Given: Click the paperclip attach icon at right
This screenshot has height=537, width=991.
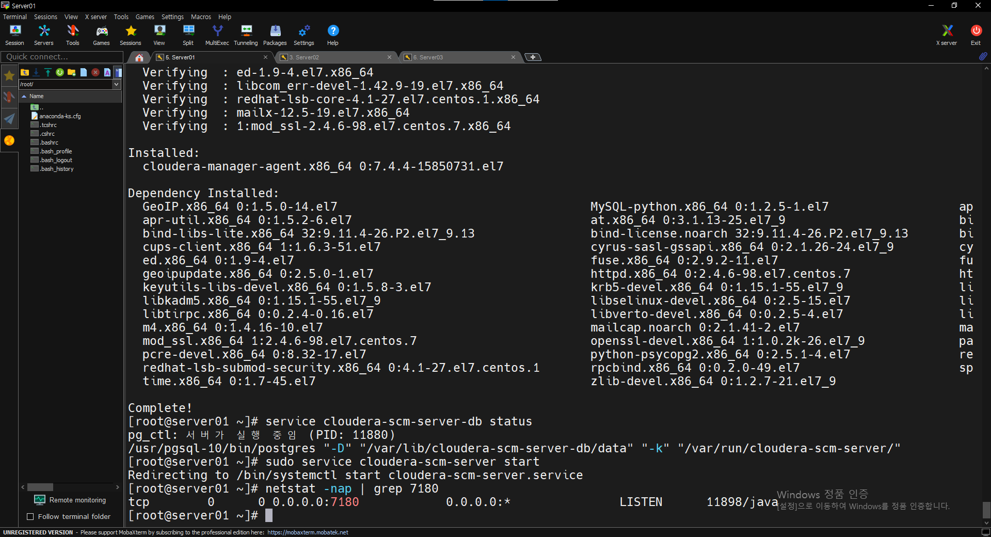Looking at the screenshot, I should click(x=983, y=56).
